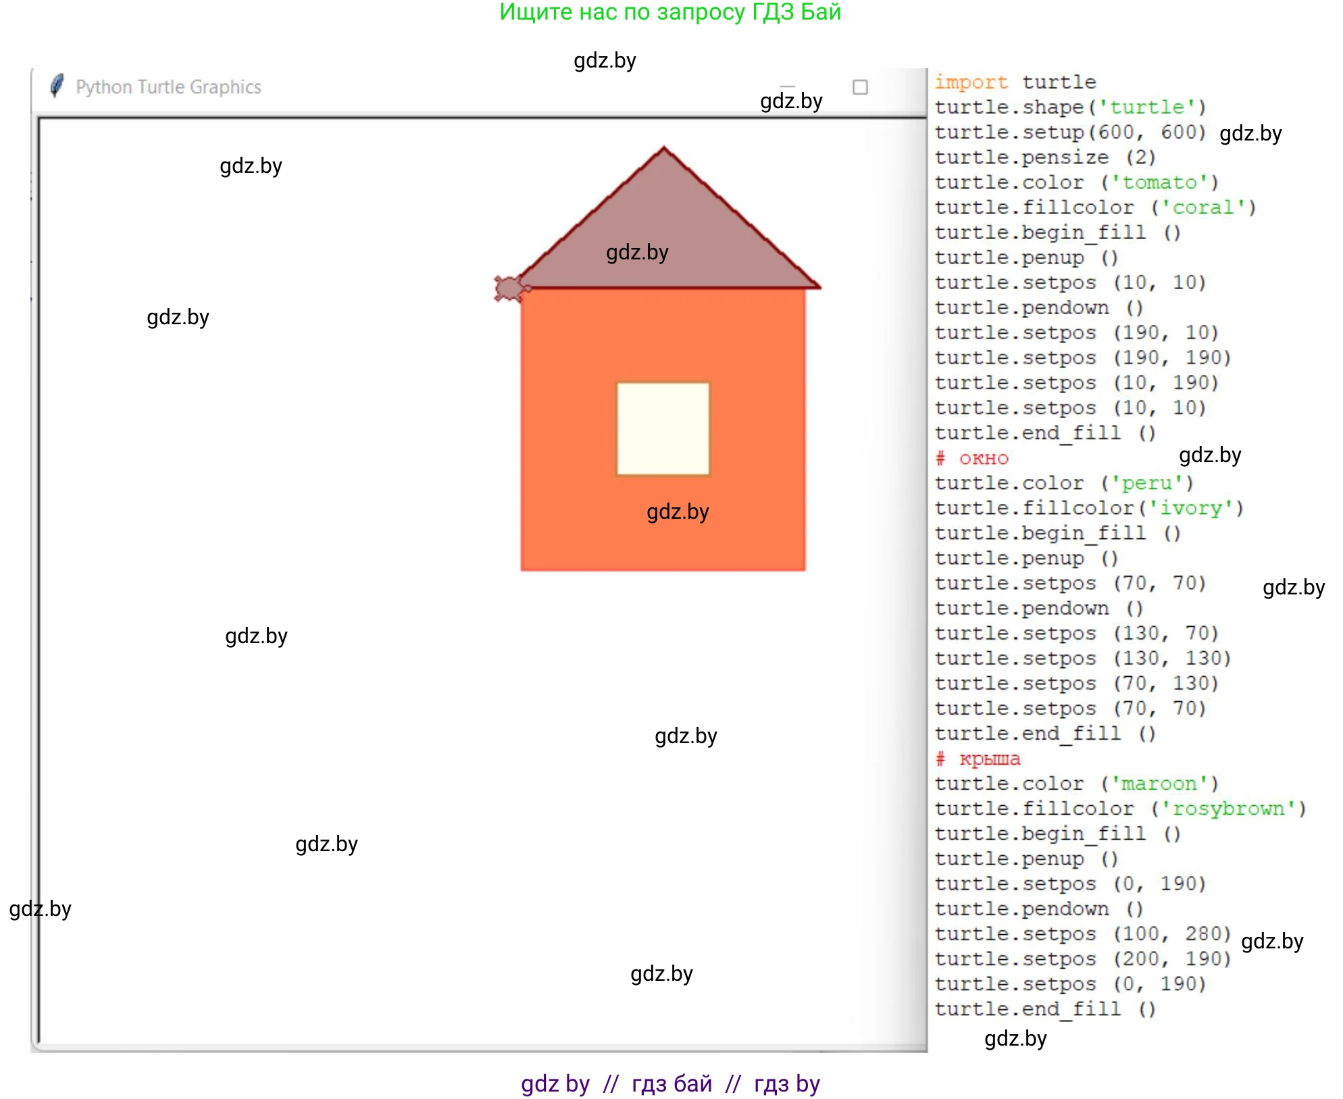The image size is (1343, 1099).
Task: Click the ivory window square of house
Action: click(663, 429)
